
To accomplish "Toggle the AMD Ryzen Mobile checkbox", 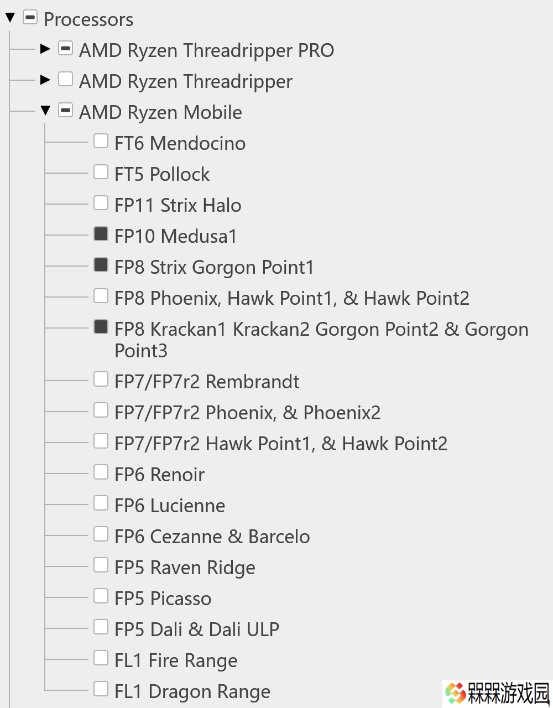I will [65, 110].
